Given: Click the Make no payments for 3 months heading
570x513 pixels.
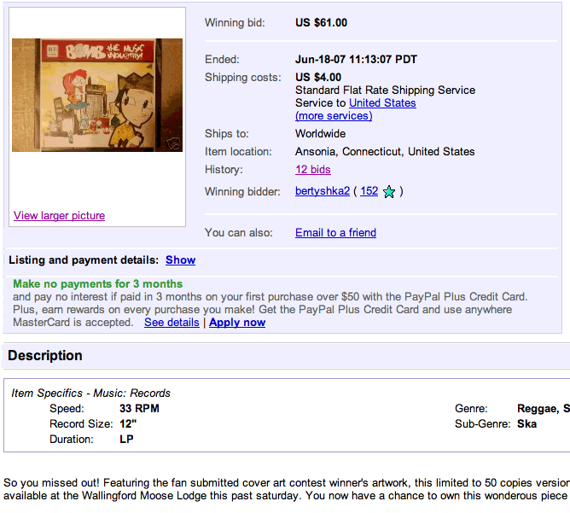Looking at the screenshot, I should (x=98, y=284).
